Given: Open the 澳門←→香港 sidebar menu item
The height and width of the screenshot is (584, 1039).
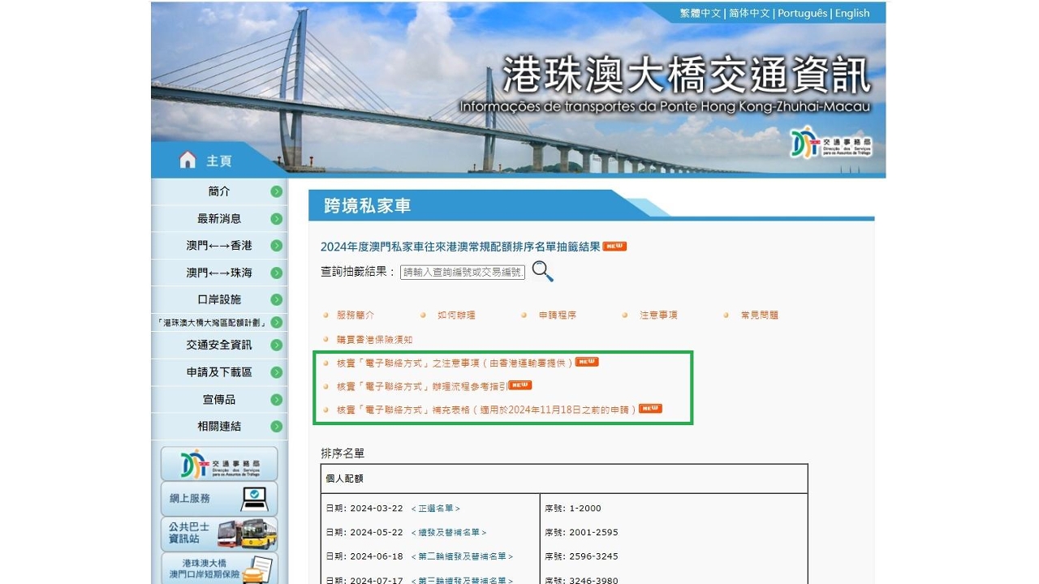Looking at the screenshot, I should click(x=219, y=246).
